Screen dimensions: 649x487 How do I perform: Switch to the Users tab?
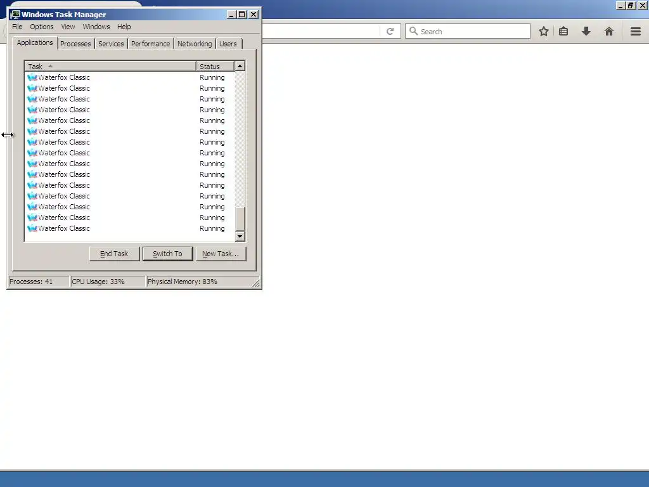[228, 44]
